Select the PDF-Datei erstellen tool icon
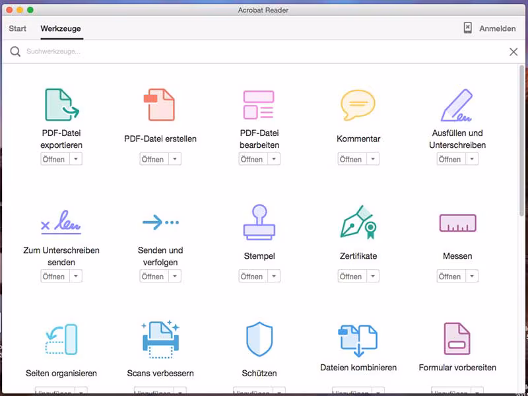The height and width of the screenshot is (396, 528). coord(159,105)
